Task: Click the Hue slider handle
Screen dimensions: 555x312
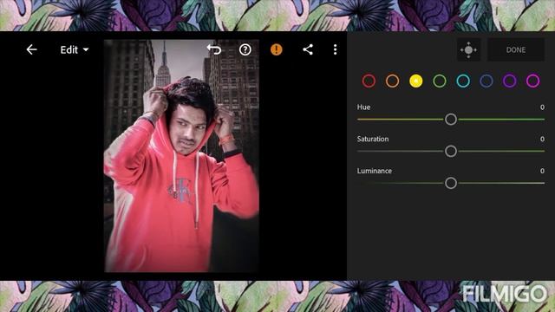Action: point(451,120)
